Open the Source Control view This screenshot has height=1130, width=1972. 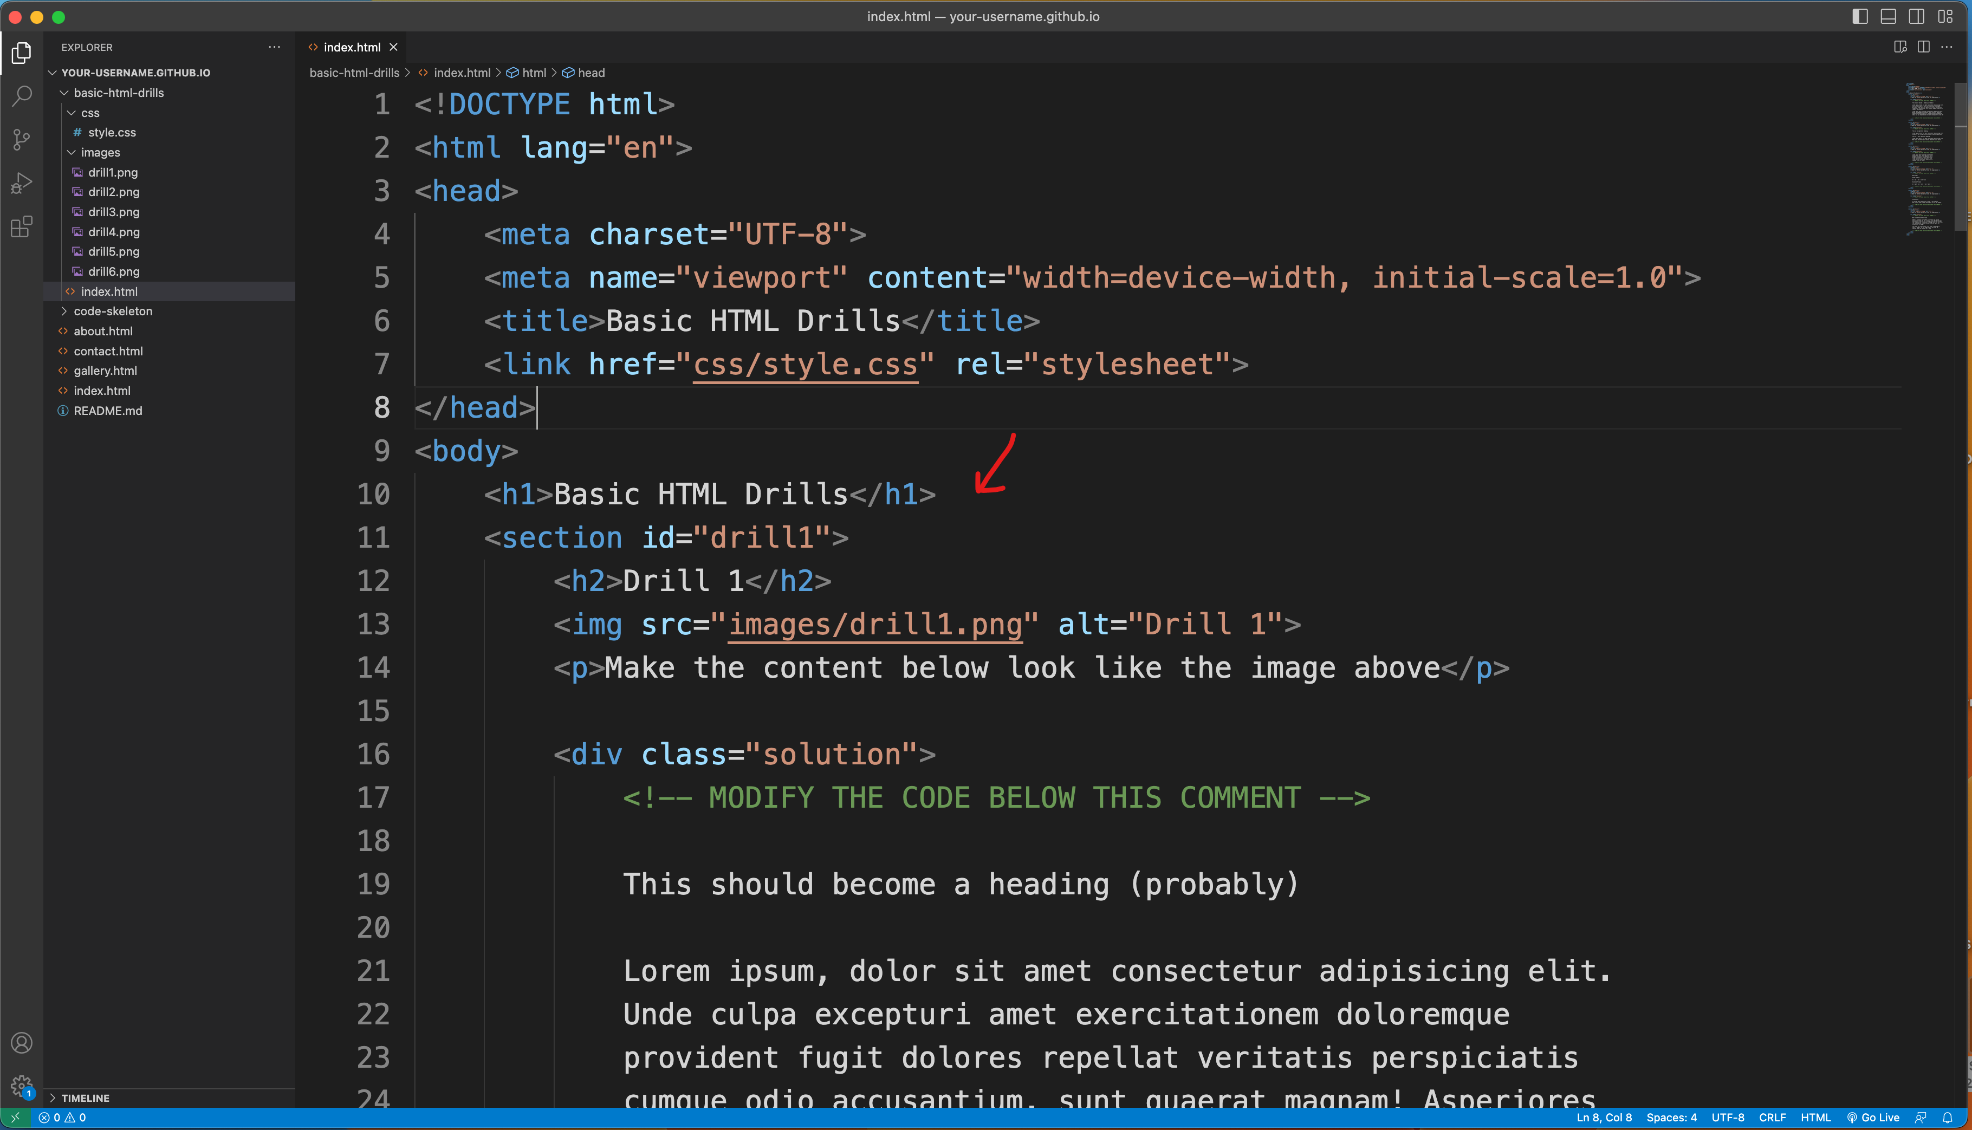[x=22, y=140]
